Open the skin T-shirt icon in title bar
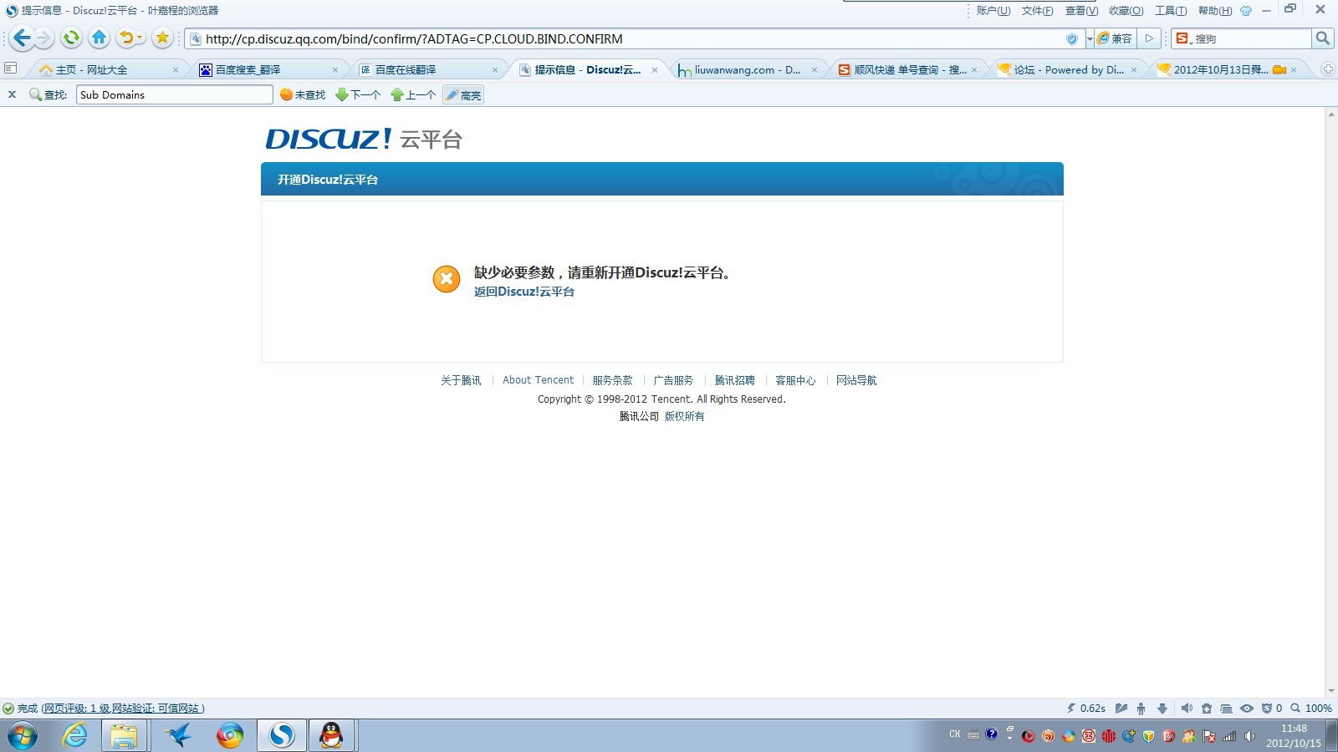Screen dimensions: 1338x752 click(1246, 11)
